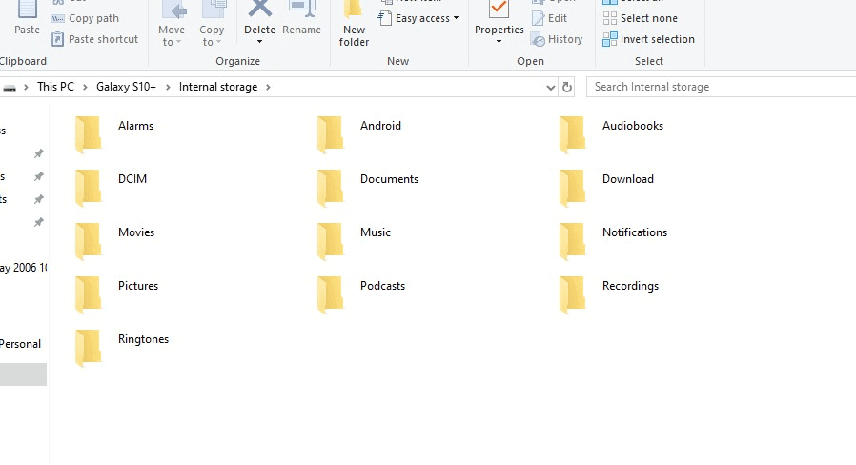Open the Download folder
Image resolution: width=856 pixels, height=465 pixels.
[x=606, y=187]
